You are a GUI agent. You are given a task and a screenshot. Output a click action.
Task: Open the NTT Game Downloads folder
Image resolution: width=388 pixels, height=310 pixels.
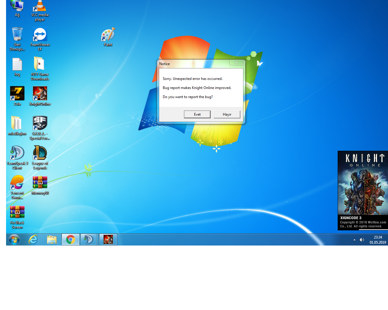pyautogui.click(x=40, y=68)
